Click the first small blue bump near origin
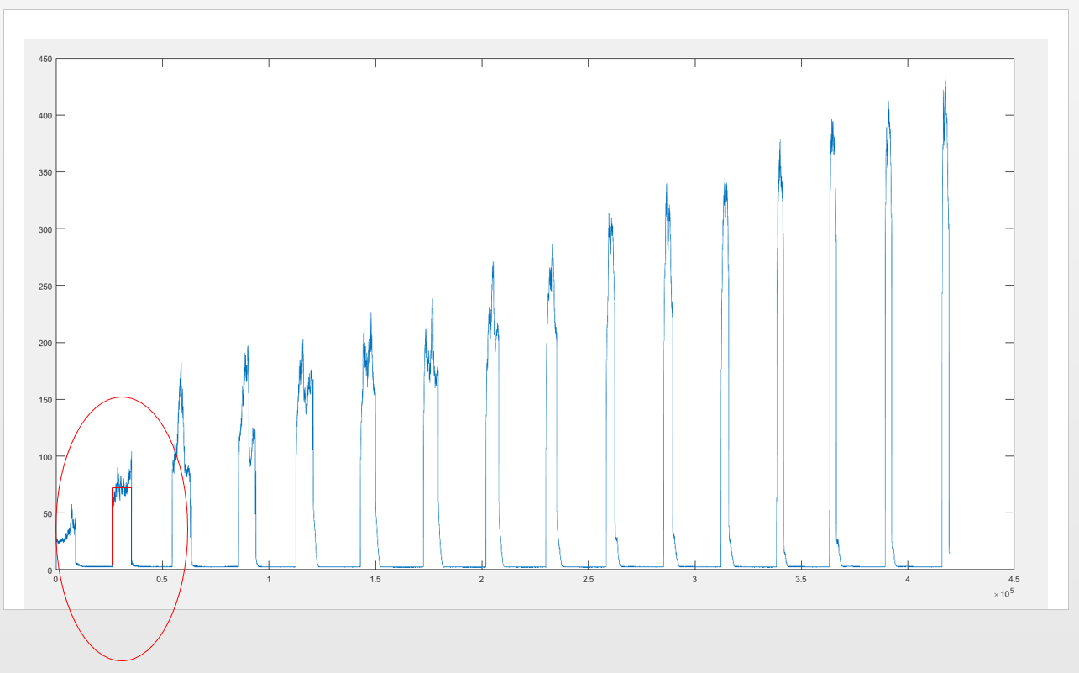Screen dimensions: 1079x673 tap(71, 506)
